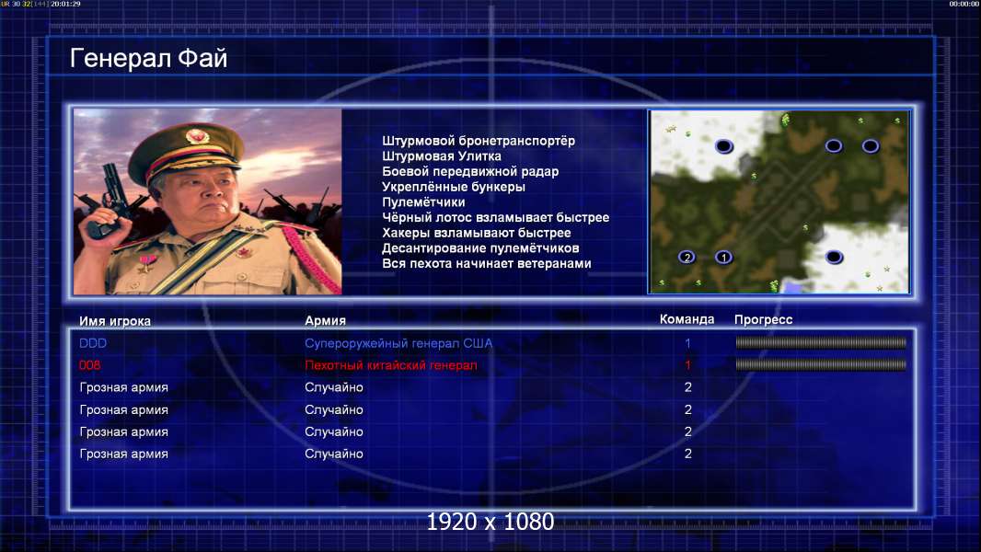Click 'Вся пехота начинает ветеранами' line
Viewport: 981px width, 552px height.
[x=487, y=263]
